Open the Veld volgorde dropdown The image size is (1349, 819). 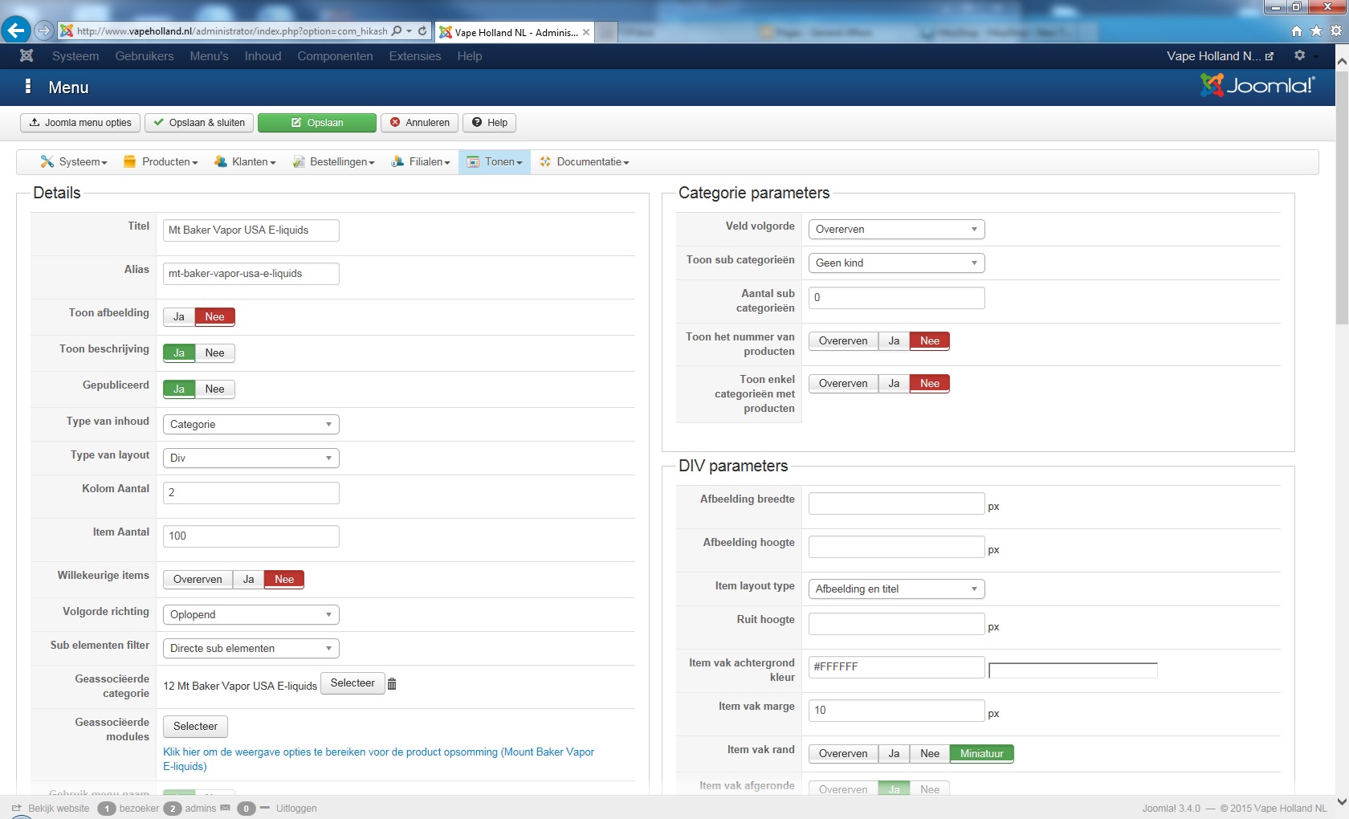(x=897, y=229)
